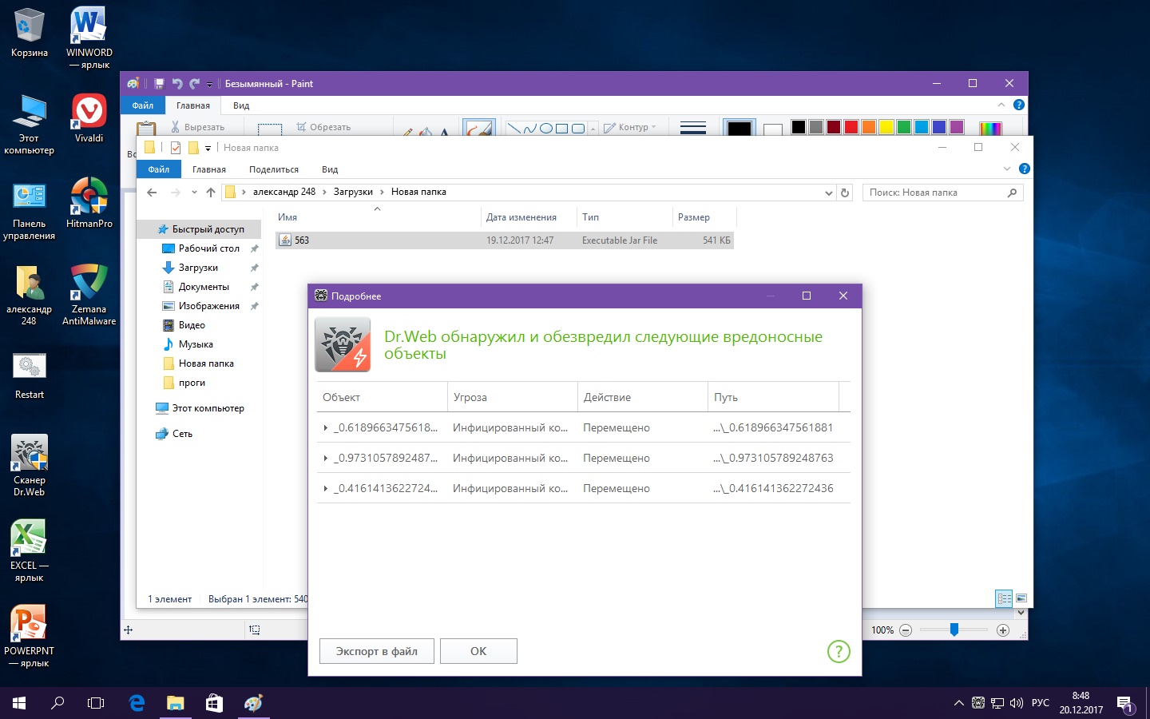1150x719 pixels.
Task: Switch Explorer to large thumbnails view
Action: (x=1021, y=598)
